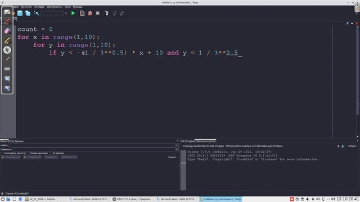Viewport: 360px width, 202px height.
Task: Click the editor pin icon at top right
Action: (348, 24)
